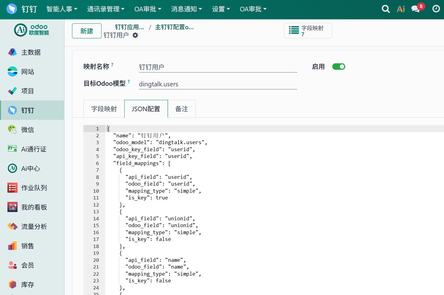Open the search magnifier icon
This screenshot has width=444, height=295.
click(x=386, y=9)
